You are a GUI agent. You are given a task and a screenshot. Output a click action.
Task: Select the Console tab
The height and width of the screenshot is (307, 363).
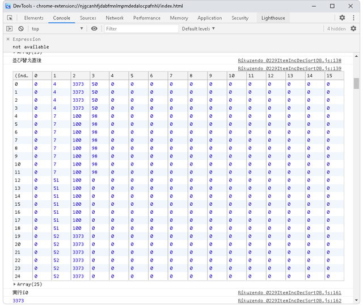coord(62,18)
